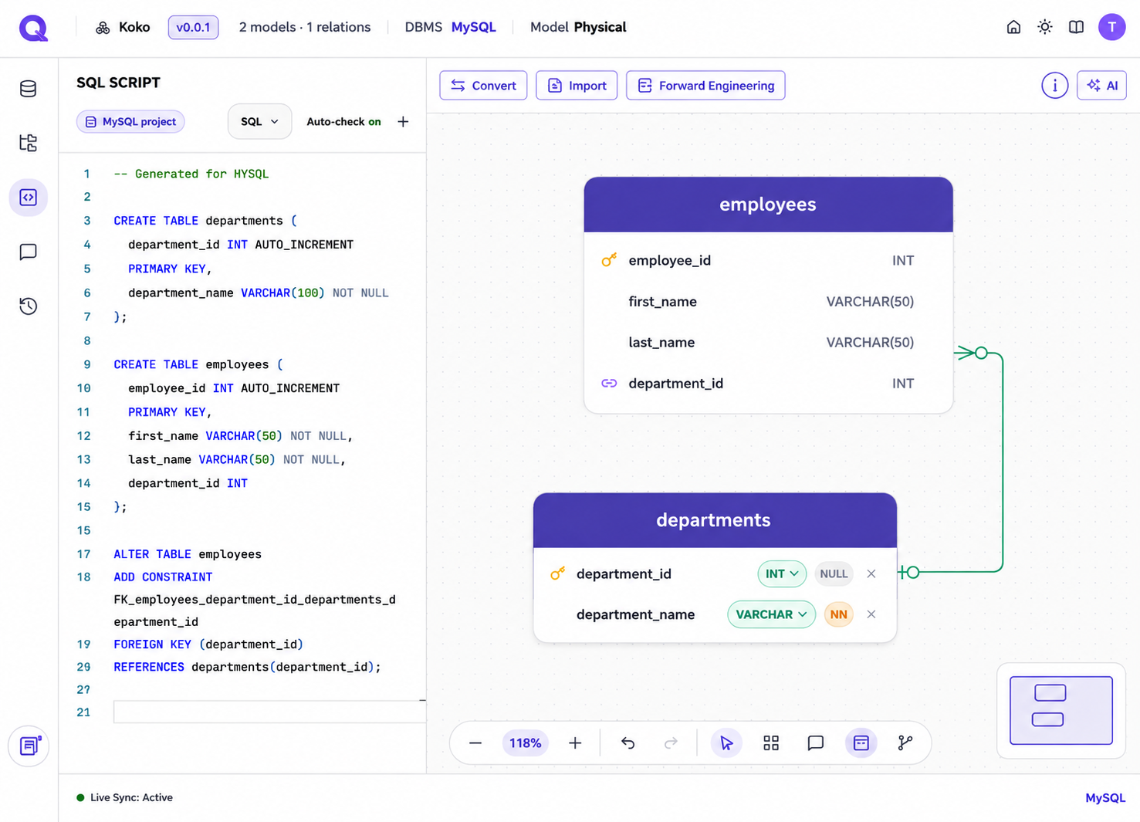Select the SQL script code icon in sidebar
This screenshot has width=1140, height=822.
pyautogui.click(x=29, y=198)
